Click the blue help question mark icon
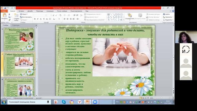Viewport: 197px width, 111px height. click(173, 11)
